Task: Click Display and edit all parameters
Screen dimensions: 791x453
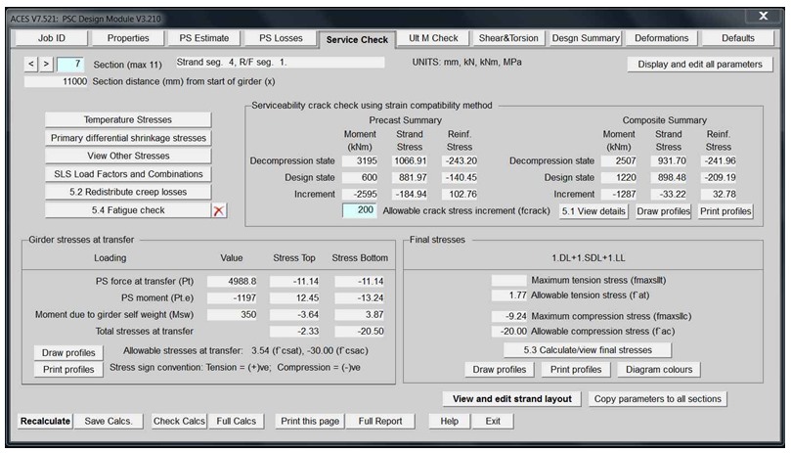Action: 700,65
